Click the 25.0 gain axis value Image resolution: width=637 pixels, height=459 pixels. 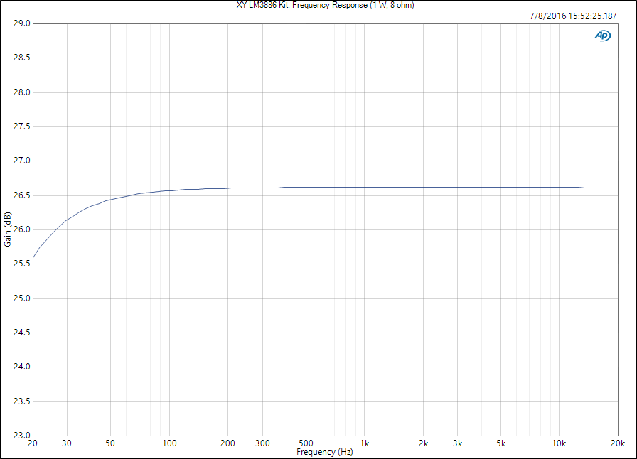(22, 298)
